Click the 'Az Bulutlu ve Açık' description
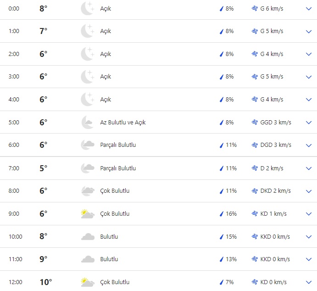The width and height of the screenshot is (317, 291). [x=123, y=123]
